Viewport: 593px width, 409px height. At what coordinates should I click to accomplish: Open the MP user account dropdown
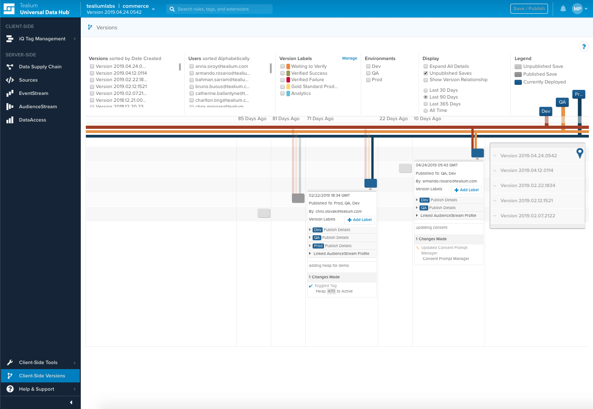coord(579,9)
